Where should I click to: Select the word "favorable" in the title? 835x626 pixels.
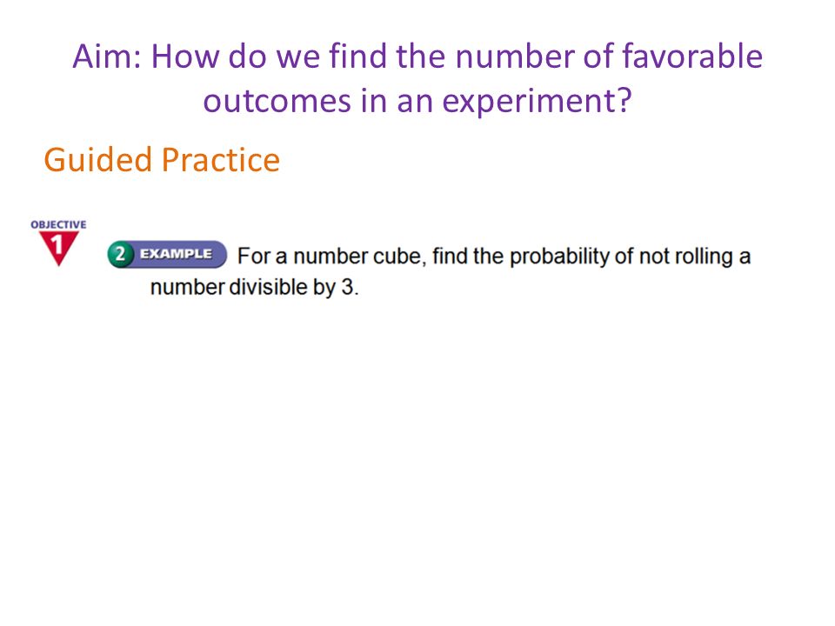coord(692,56)
